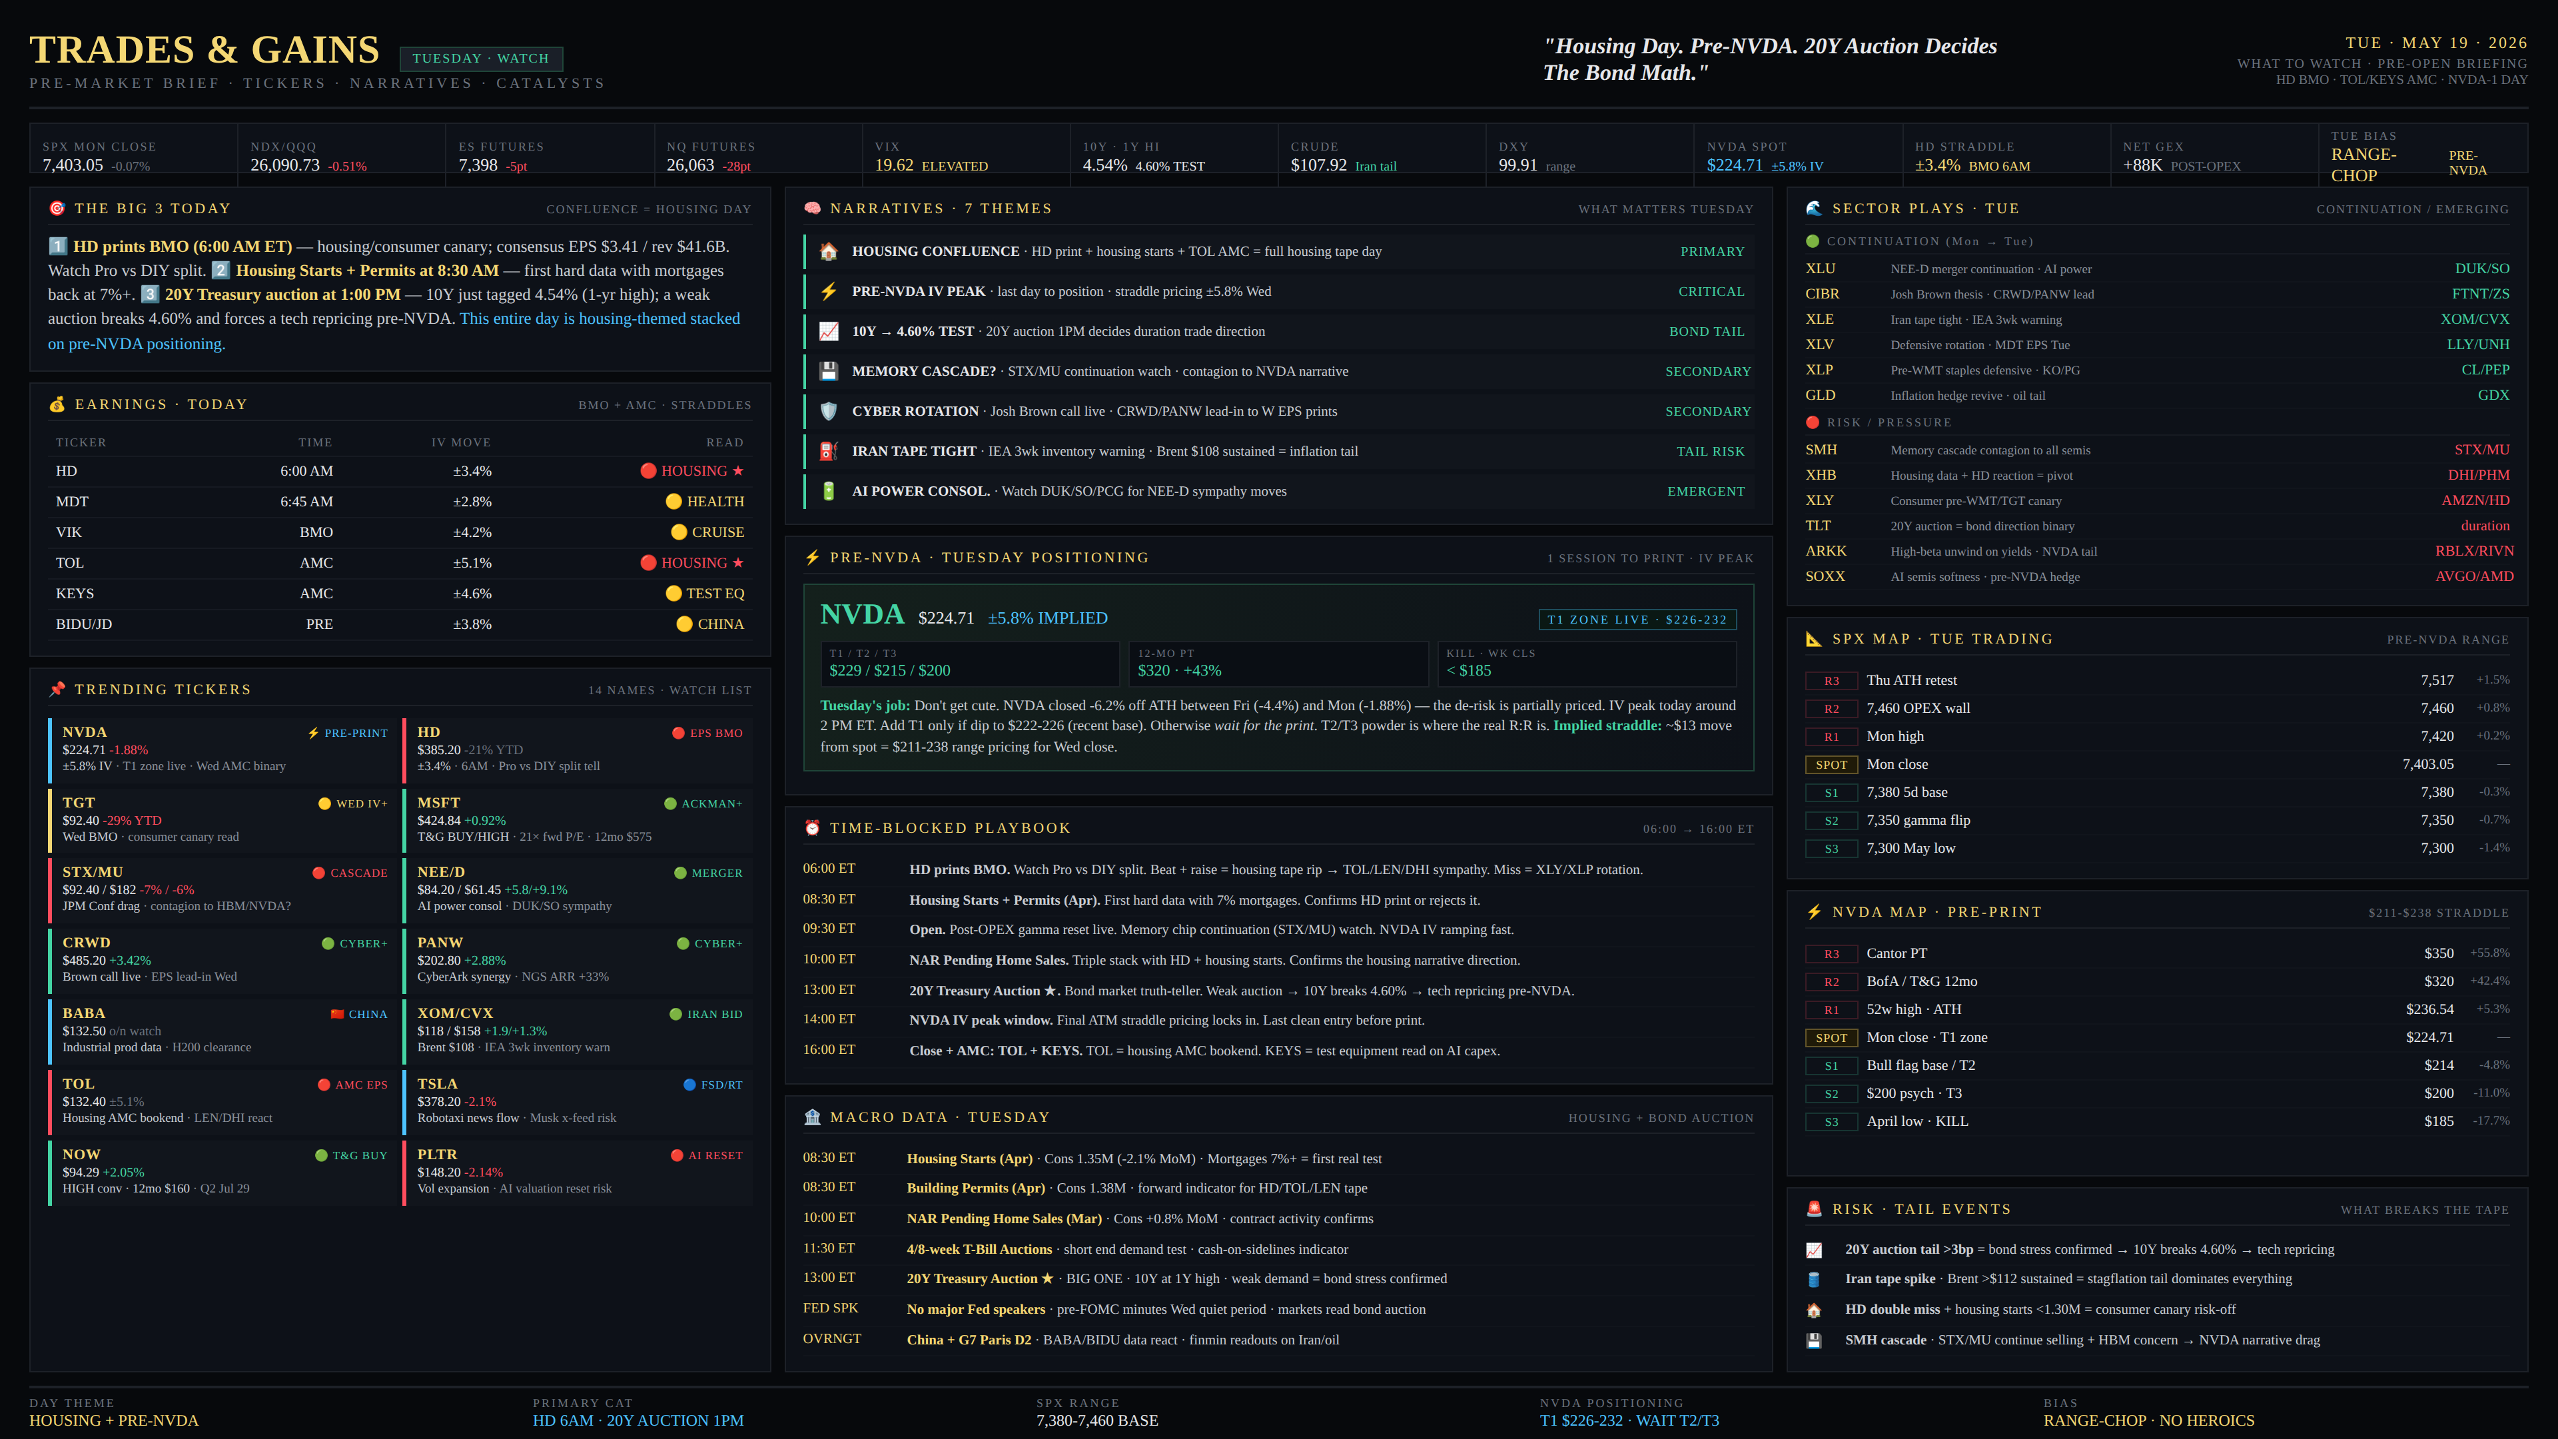Click the money bag icon beside Earnings Today
Viewport: 2558px width, 1439px height.
pos(57,404)
